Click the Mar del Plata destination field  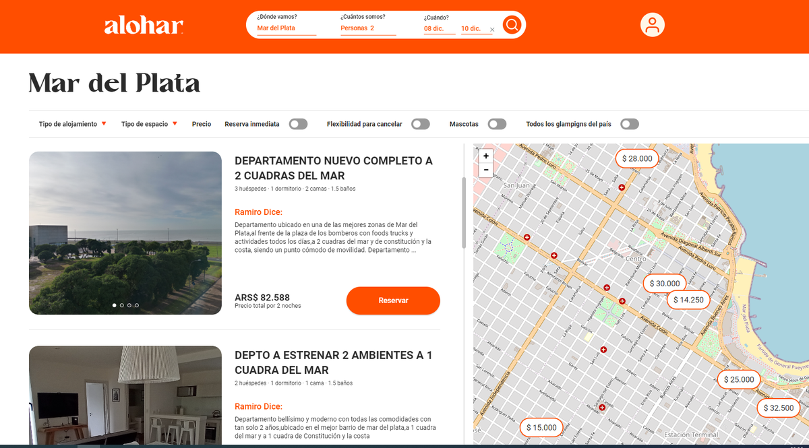tap(277, 29)
